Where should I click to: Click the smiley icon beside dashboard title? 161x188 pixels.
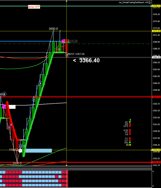pos(150,2)
